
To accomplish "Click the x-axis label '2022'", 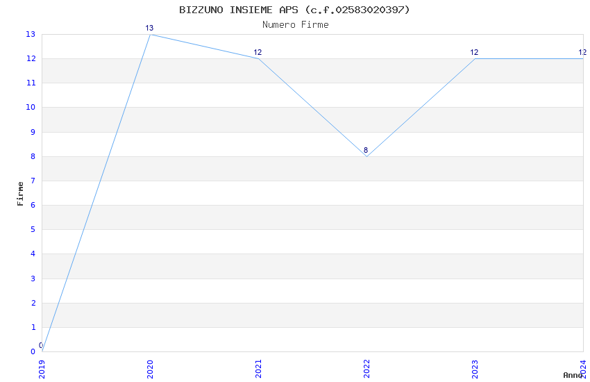I will 367,369.
